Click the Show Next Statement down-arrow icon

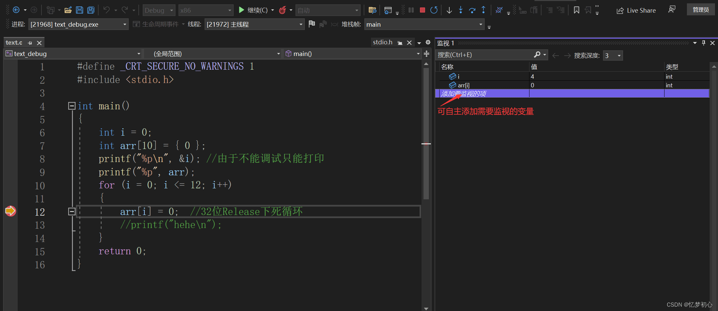pyautogui.click(x=449, y=10)
